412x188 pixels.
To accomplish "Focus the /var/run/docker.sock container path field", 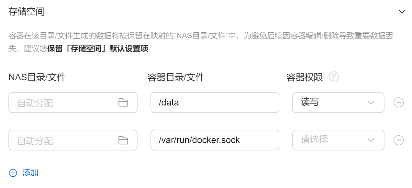I will 215,140.
